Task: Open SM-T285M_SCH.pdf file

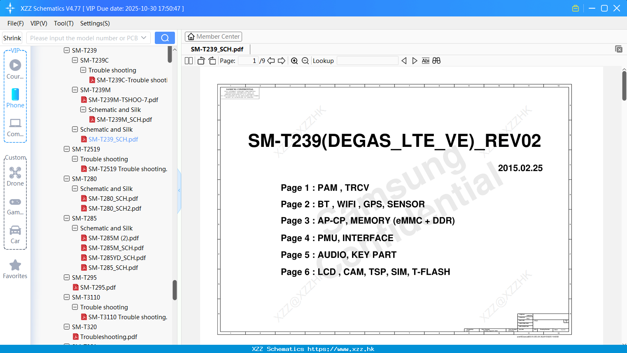Action: (116, 248)
